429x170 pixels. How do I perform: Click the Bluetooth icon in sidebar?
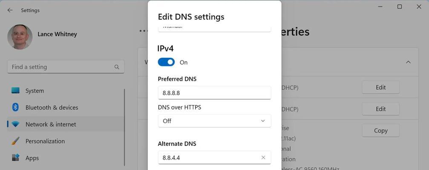click(15, 107)
